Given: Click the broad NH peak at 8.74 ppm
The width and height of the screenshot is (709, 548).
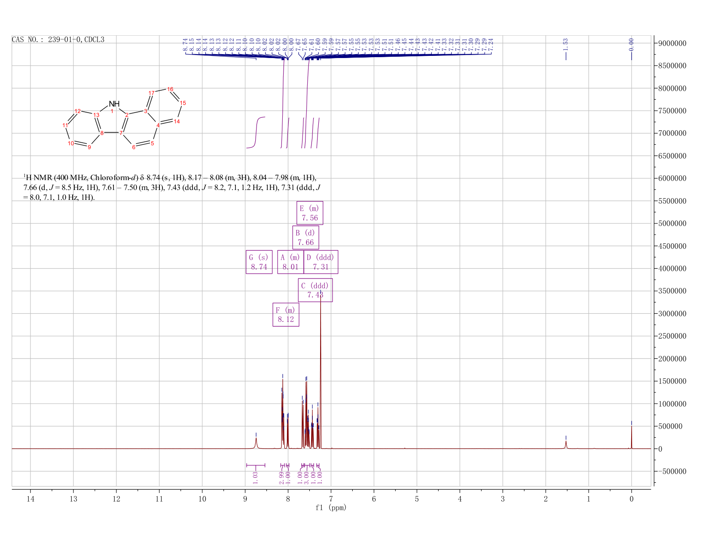Looking at the screenshot, I should coord(256,443).
